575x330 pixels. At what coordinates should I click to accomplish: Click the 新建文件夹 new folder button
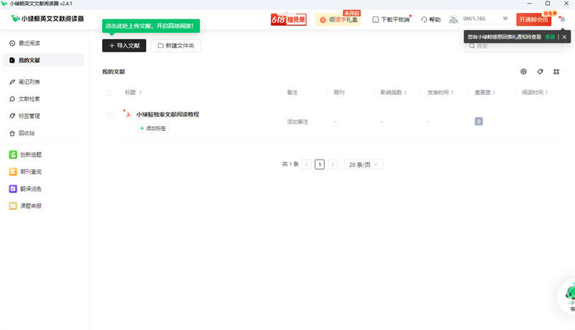pos(175,45)
